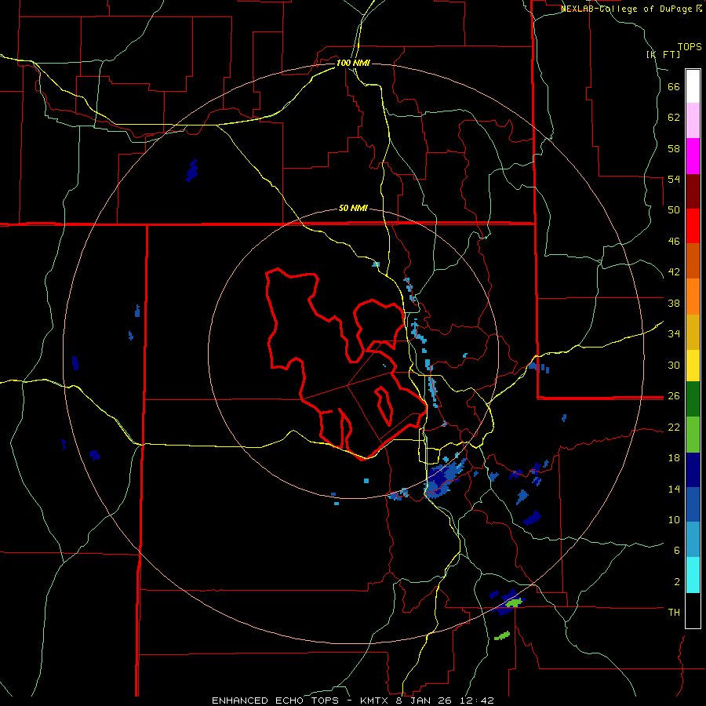Viewport: 706px width, 706px height.
Task: Click the "12:42" time stamp
Action: 477,701
